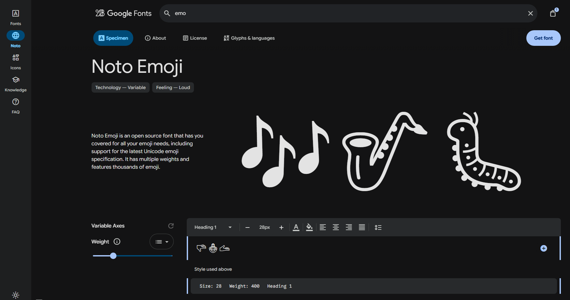Switch to Glyphs & languages tab
This screenshot has width=570, height=300.
coord(249,38)
